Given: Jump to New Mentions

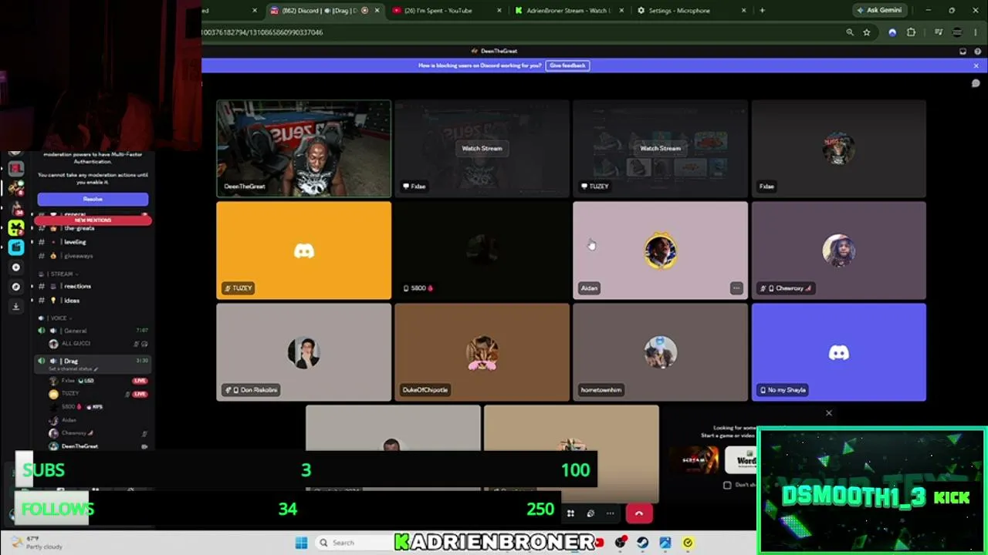Looking at the screenshot, I should (x=93, y=220).
